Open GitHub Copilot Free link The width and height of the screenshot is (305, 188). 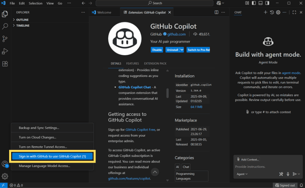[x=140, y=130]
